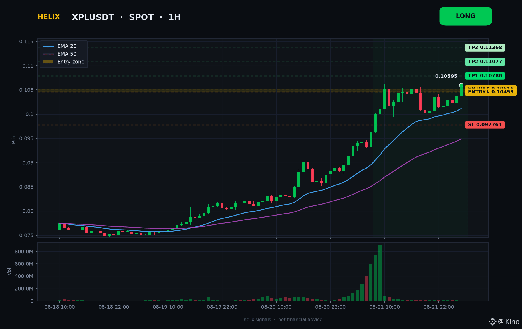Click the latest price marker dot
This screenshot has width=522, height=329.
coord(461,85)
